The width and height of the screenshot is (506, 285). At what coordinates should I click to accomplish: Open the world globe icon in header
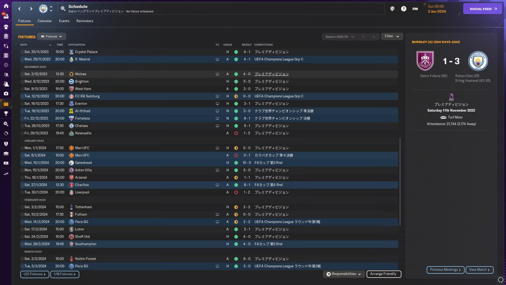point(392,9)
